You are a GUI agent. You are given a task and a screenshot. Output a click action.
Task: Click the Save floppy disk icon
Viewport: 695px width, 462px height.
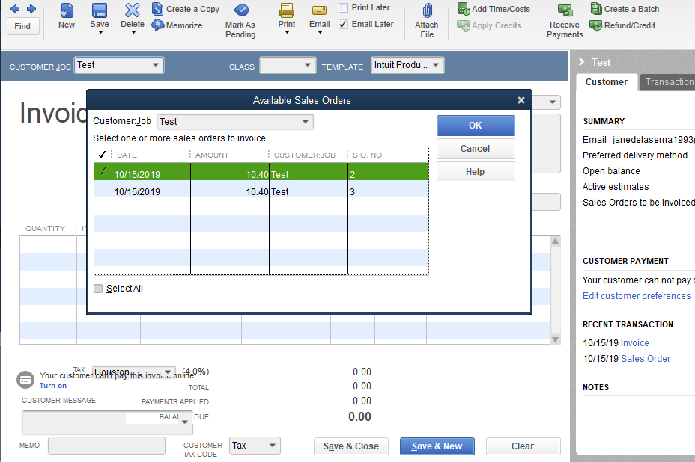click(100, 10)
